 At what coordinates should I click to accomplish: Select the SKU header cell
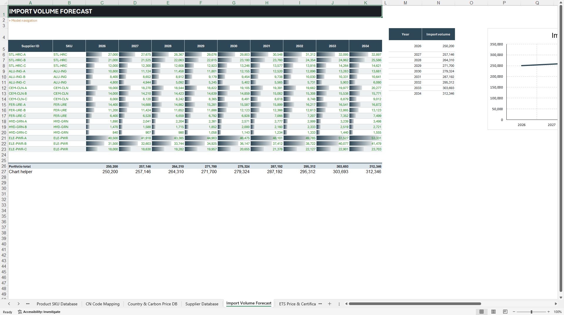point(69,46)
